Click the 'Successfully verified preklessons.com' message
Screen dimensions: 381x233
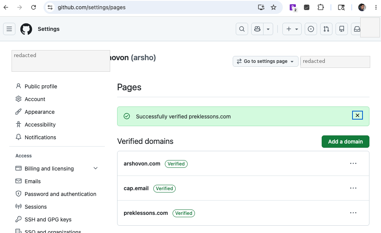[183, 117]
